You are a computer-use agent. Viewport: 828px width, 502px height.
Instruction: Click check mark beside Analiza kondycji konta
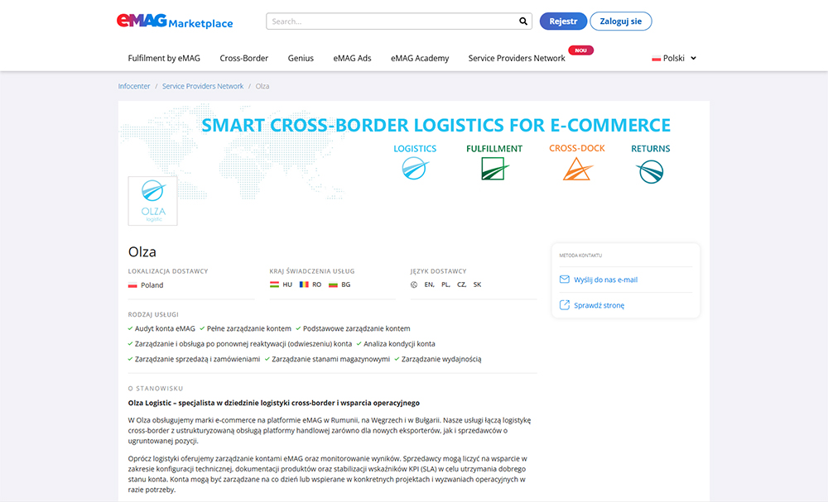pos(359,344)
